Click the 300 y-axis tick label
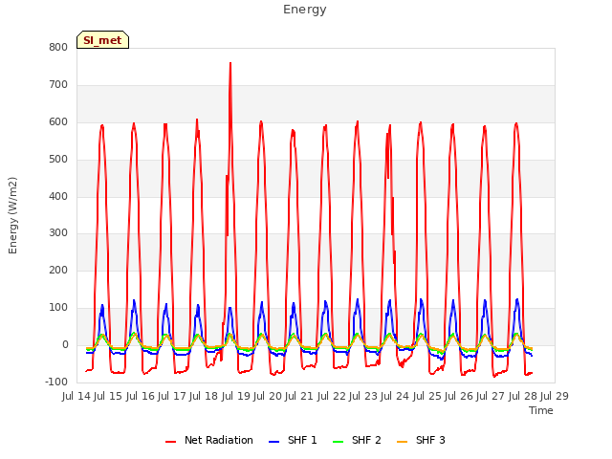The image size is (612, 459). point(58,233)
